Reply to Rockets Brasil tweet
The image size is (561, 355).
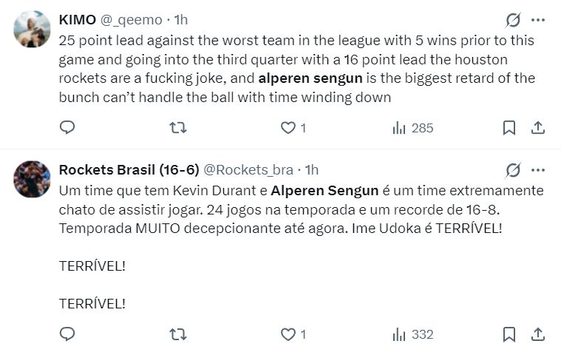tap(67, 334)
